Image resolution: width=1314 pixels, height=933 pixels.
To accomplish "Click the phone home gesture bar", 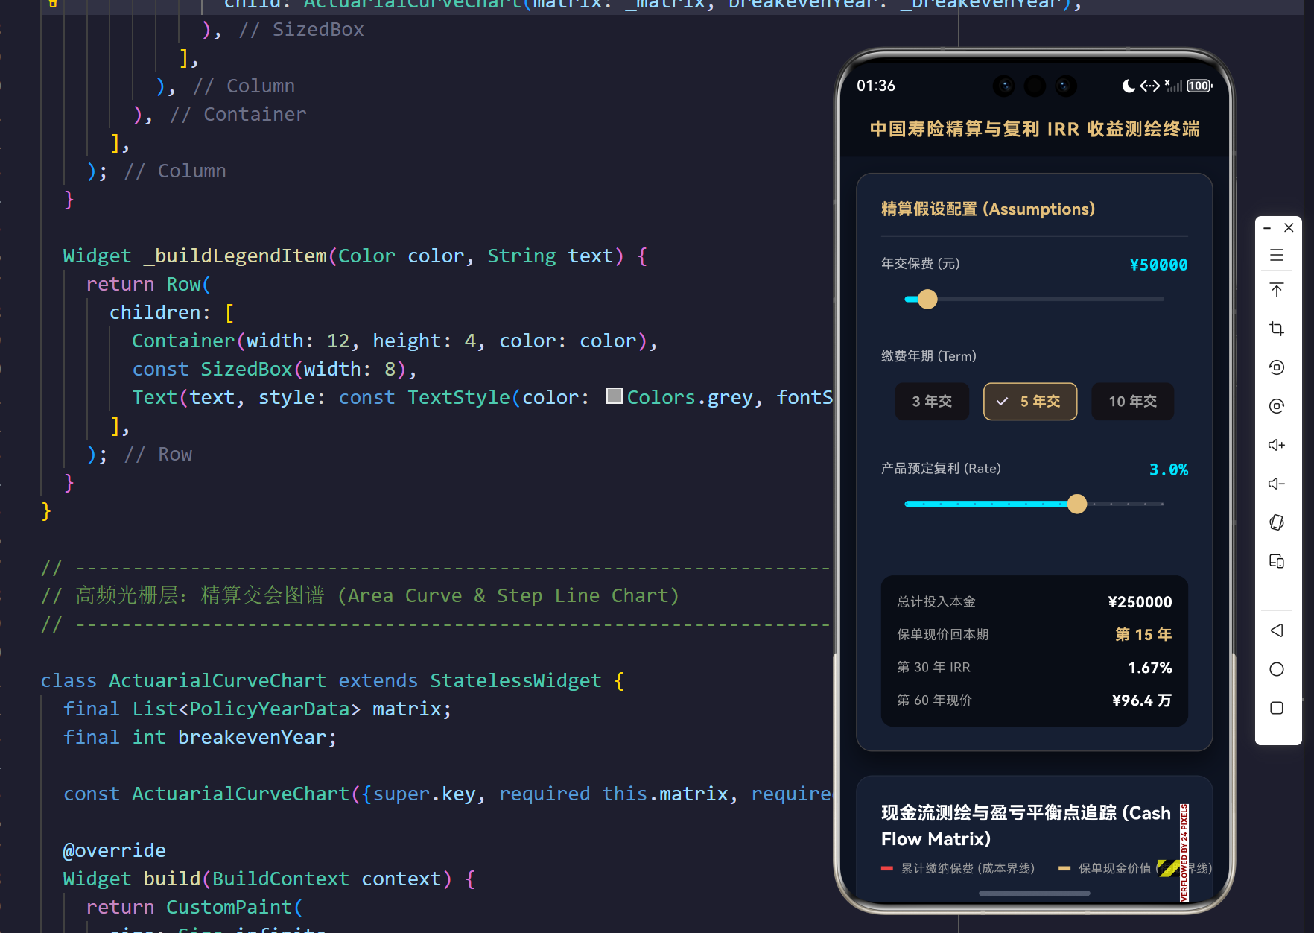I will pos(1035,893).
